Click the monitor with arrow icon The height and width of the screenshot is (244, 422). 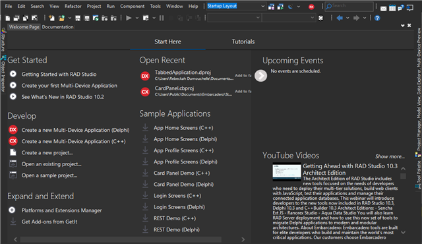click(410, 8)
